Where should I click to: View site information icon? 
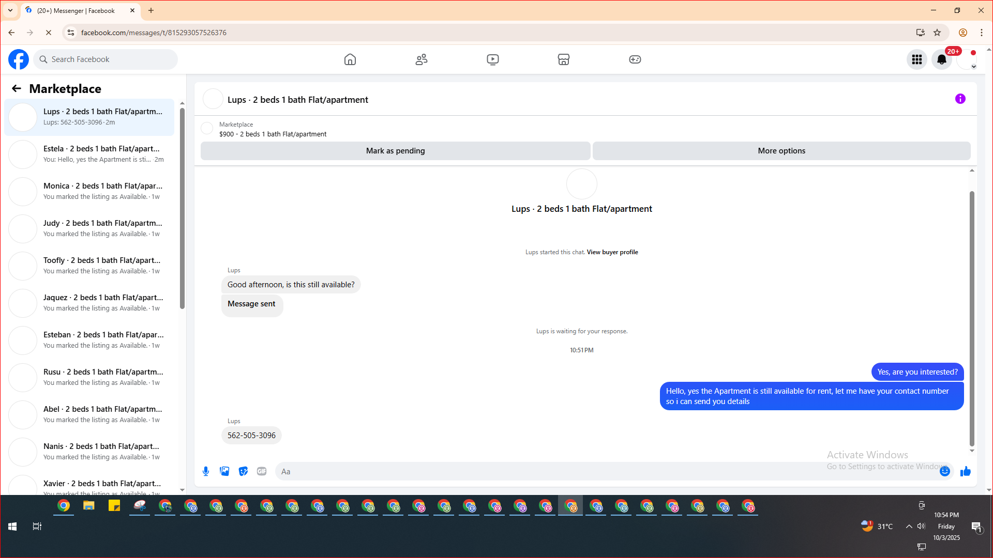(71, 33)
